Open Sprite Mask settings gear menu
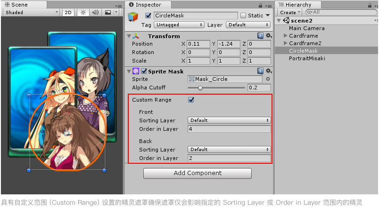This screenshot has width=379, height=208. [x=269, y=71]
